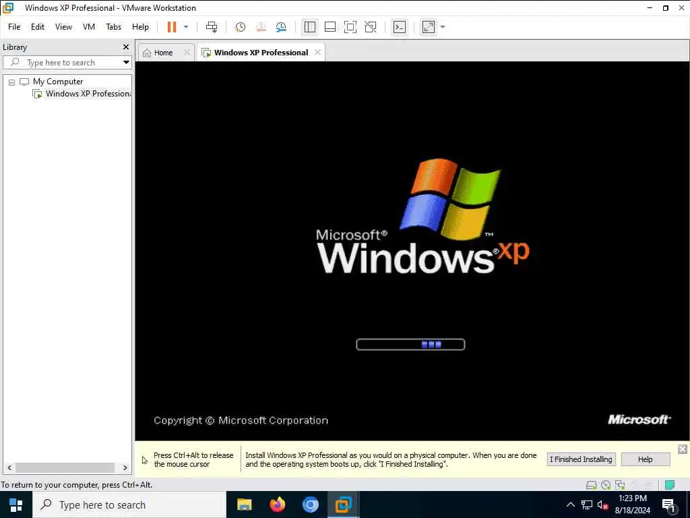Screen dimensions: 690x518
Task: Click the hard disk status bar icon
Action: click(592, 485)
